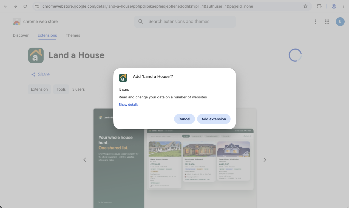Click the Tools category chip
349x208 pixels.
[61, 89]
